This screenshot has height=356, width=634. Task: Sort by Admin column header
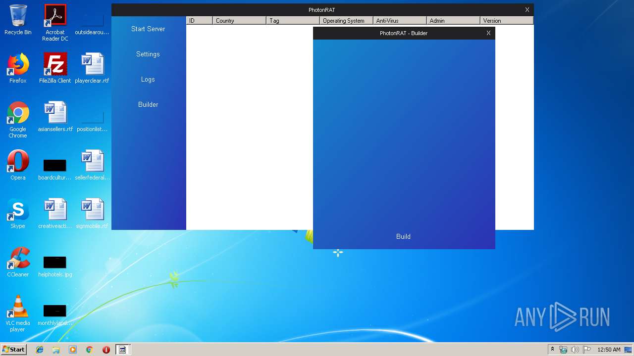pos(453,20)
